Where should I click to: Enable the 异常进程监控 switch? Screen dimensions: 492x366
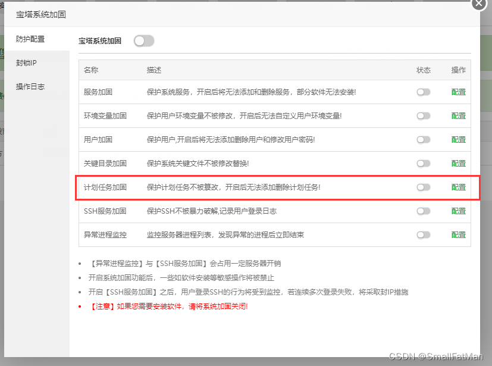coord(423,235)
